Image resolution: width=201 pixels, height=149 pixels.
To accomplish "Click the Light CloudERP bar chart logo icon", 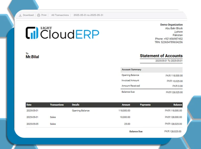I will pos(32,33).
